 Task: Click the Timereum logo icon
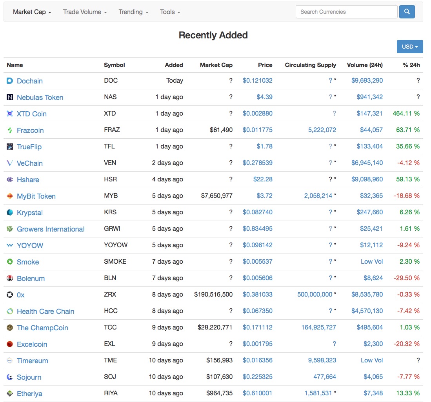tap(10, 360)
